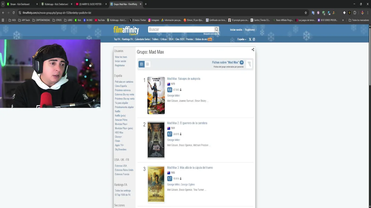Open El Top 1000 de FA link
The image size is (371, 208).
coord(123,195)
